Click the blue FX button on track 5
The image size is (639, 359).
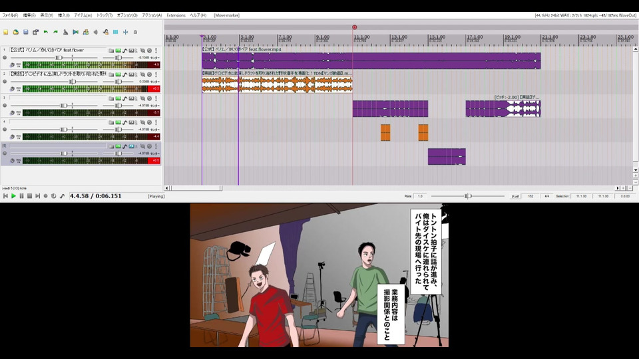[132, 146]
